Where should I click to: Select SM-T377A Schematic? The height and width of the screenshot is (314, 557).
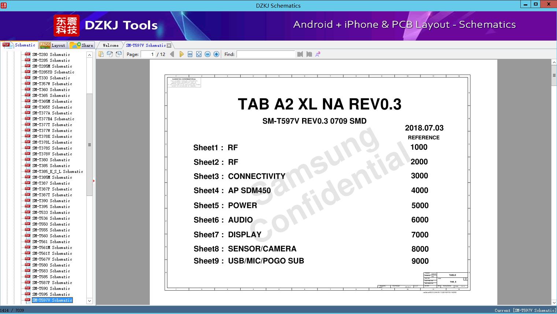point(52,113)
